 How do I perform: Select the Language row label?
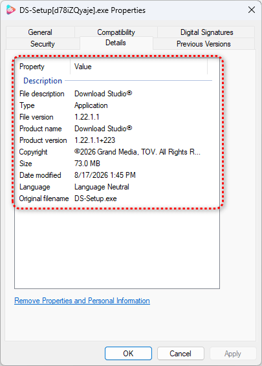tap(35, 187)
